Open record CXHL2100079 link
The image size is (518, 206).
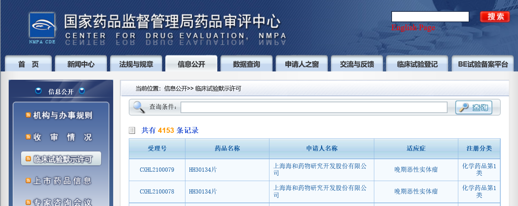pos(157,170)
